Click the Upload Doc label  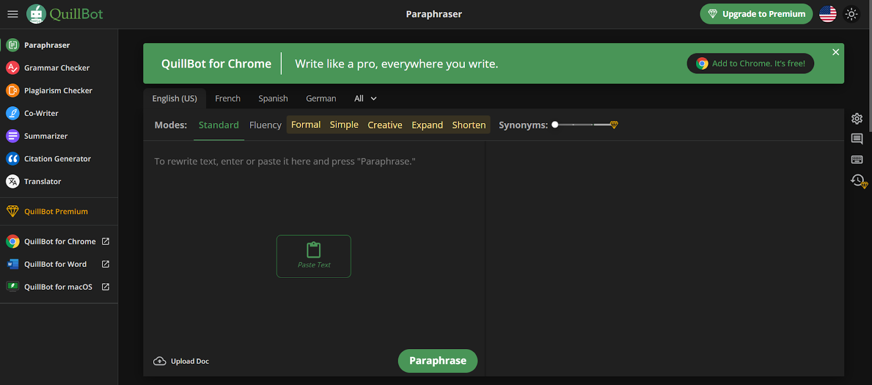coord(190,361)
